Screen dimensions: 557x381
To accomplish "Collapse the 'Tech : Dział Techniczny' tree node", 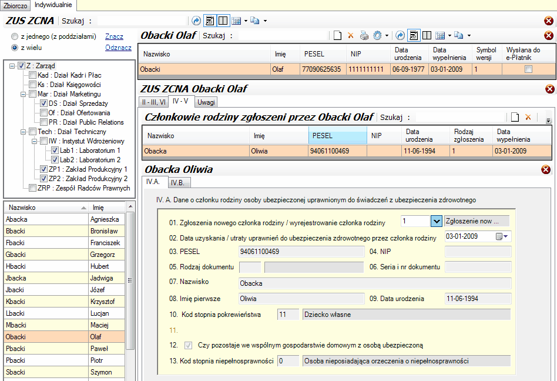I will pos(24,132).
